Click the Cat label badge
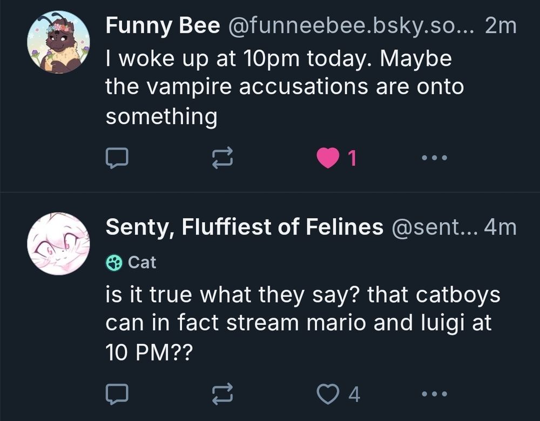 click(132, 262)
